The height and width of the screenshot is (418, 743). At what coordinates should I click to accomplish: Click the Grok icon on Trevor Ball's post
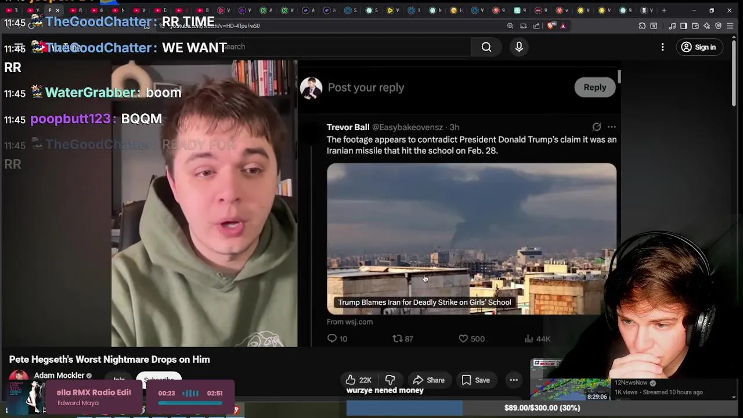597,127
